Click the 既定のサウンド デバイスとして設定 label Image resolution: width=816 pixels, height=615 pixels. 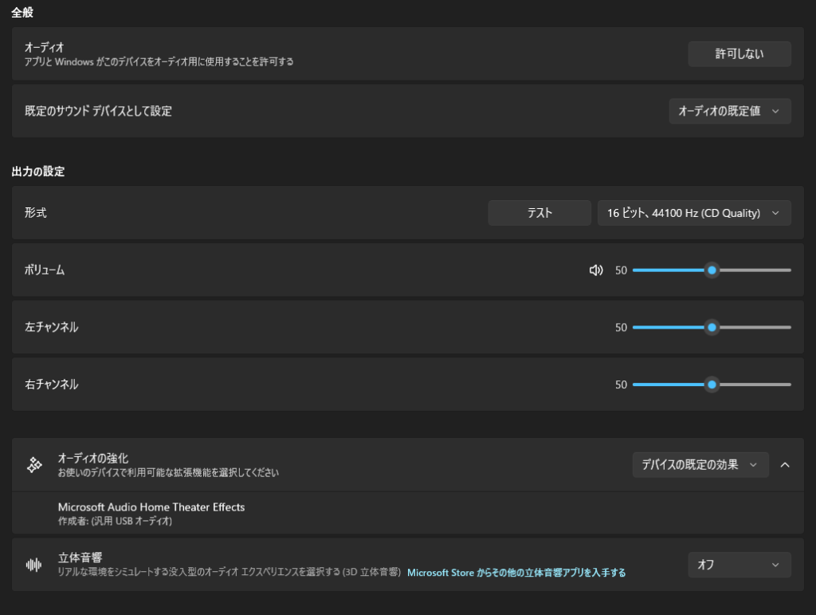[98, 111]
